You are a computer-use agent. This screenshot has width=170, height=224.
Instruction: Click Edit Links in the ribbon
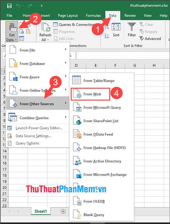(x=64, y=39)
